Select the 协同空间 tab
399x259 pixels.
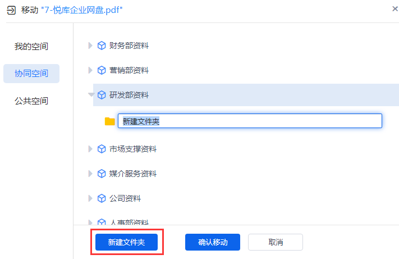[x=31, y=74]
